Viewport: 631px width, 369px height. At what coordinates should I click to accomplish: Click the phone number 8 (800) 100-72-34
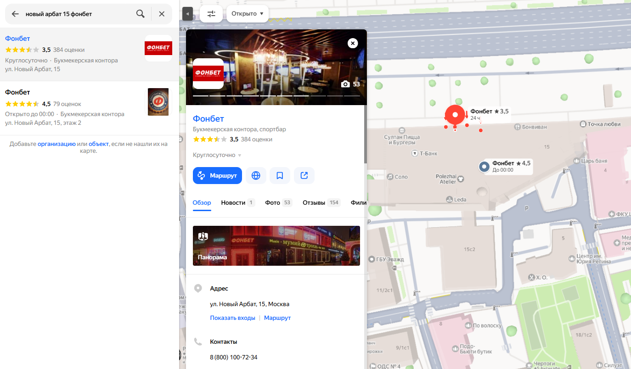coord(234,357)
